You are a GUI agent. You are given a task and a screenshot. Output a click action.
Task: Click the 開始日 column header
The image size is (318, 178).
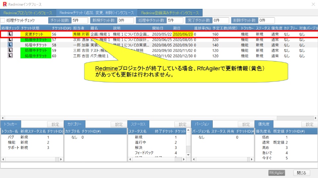[162, 28]
